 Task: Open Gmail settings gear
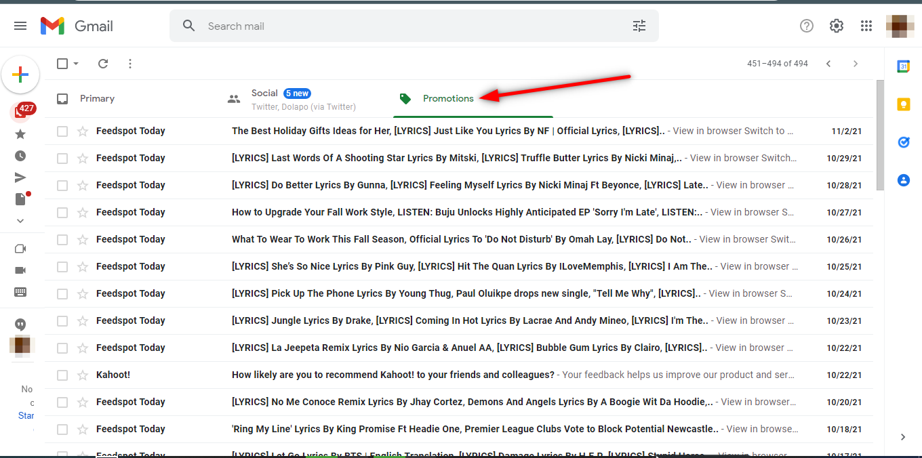836,25
